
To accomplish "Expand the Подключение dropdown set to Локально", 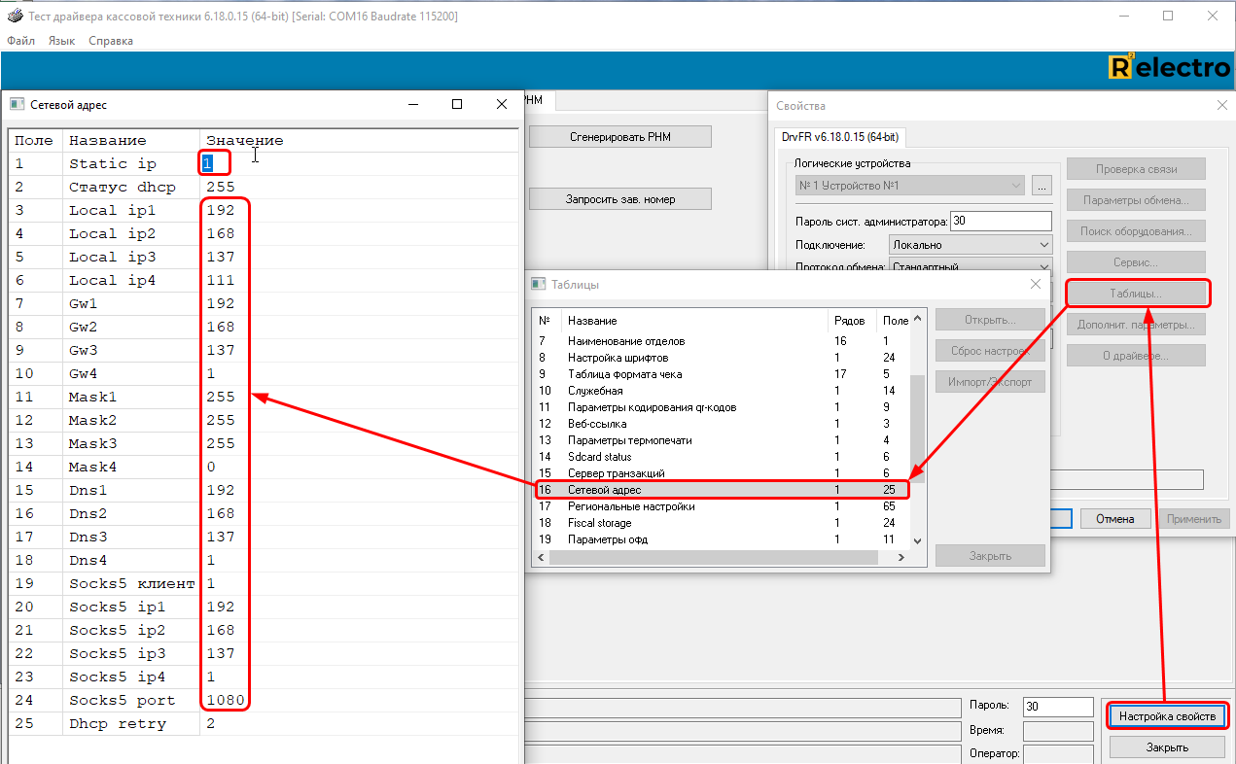I will pos(1043,245).
